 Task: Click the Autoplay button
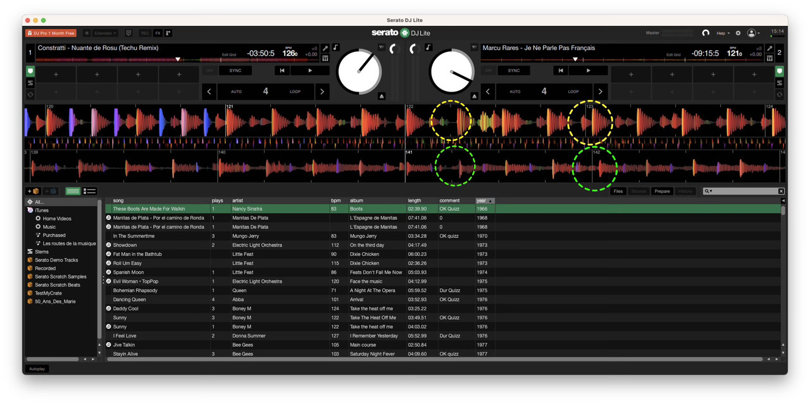(x=37, y=369)
